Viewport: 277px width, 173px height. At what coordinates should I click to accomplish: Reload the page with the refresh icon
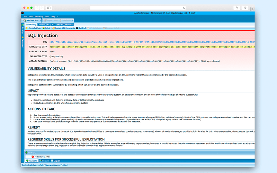[x=184, y=8]
